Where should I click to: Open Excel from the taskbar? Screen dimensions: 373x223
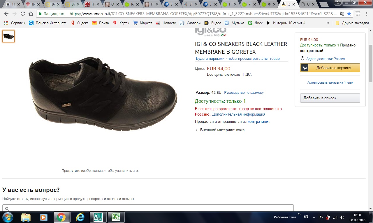(x=116, y=217)
